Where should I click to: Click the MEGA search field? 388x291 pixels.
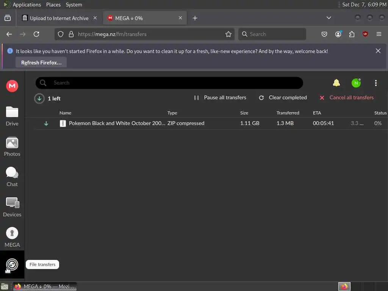coord(169,83)
